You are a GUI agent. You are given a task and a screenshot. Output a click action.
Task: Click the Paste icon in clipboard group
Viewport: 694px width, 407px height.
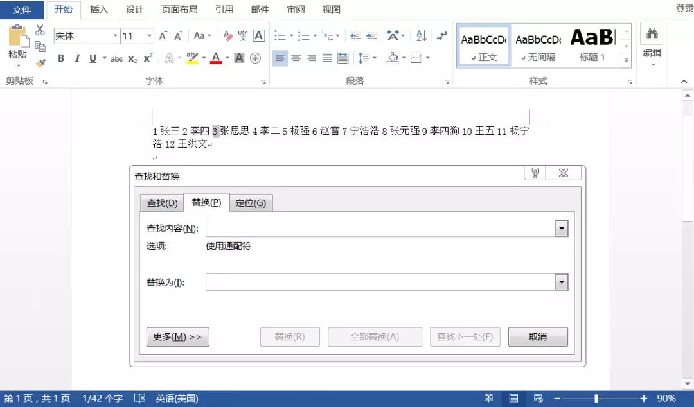point(18,37)
